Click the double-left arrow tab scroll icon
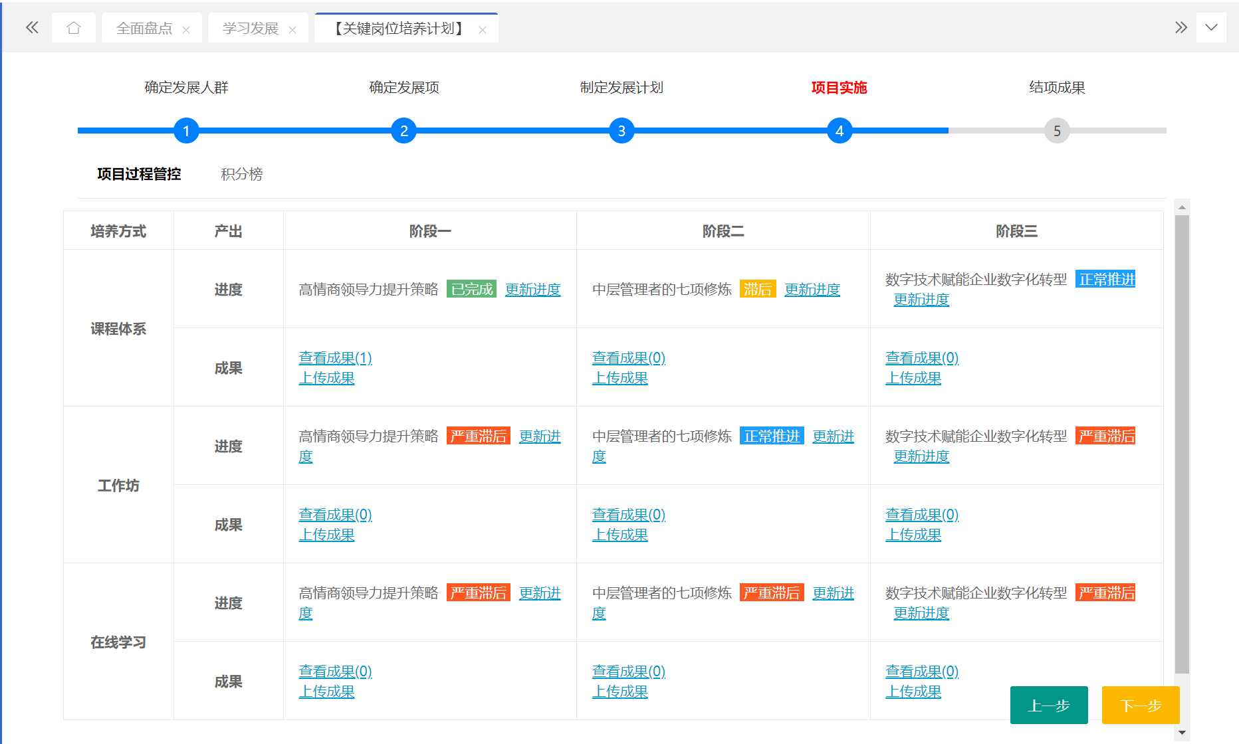Viewport: 1239px width, 744px height. (x=32, y=28)
